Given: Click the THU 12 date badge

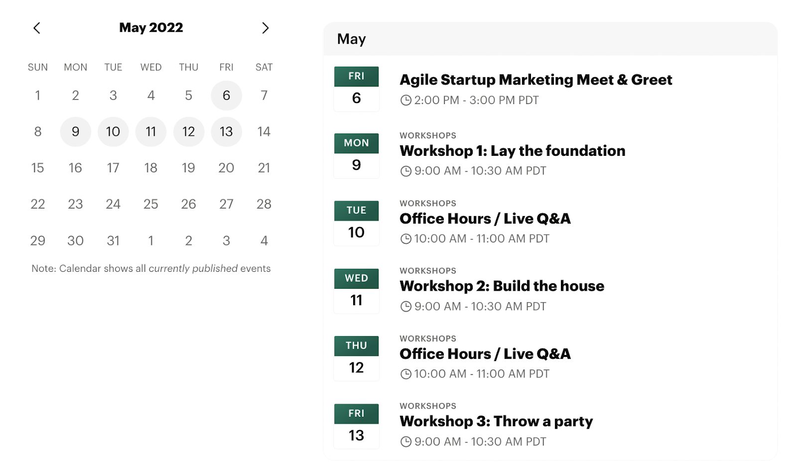Looking at the screenshot, I should click(x=356, y=358).
